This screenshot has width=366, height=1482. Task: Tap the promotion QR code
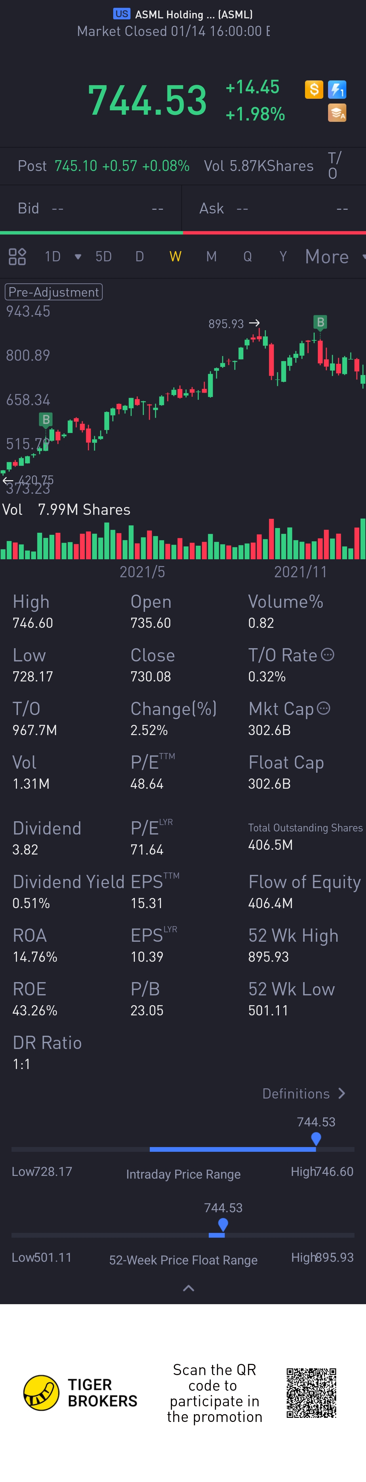(x=311, y=1393)
